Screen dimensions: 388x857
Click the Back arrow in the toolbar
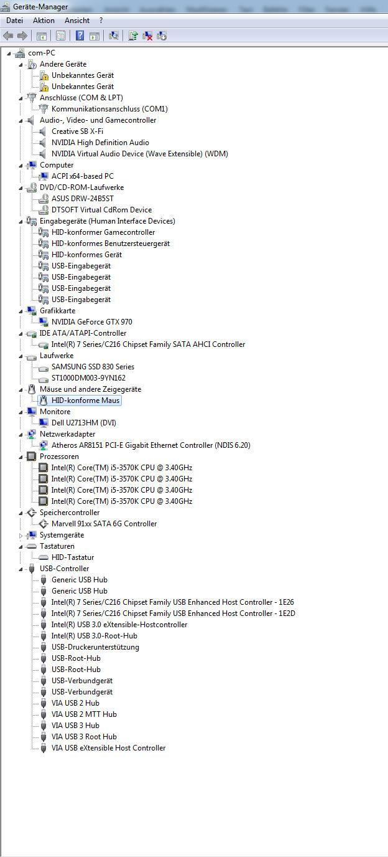(x=8, y=36)
